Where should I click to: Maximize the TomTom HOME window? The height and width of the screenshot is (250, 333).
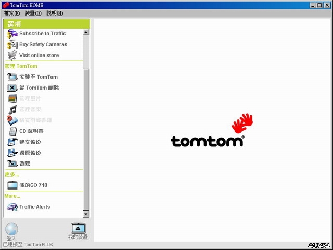pyautogui.click(x=319, y=5)
